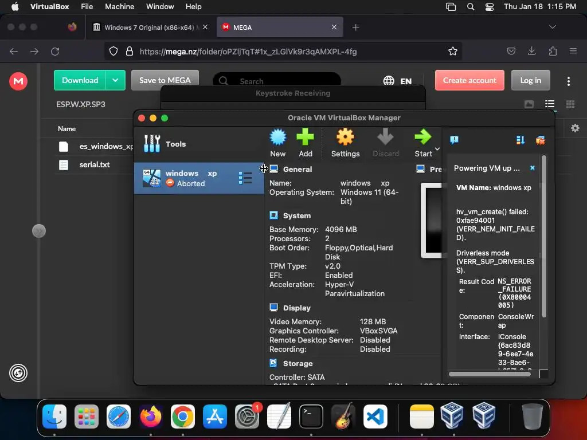Click the System section header
587x440 pixels.
click(296, 215)
